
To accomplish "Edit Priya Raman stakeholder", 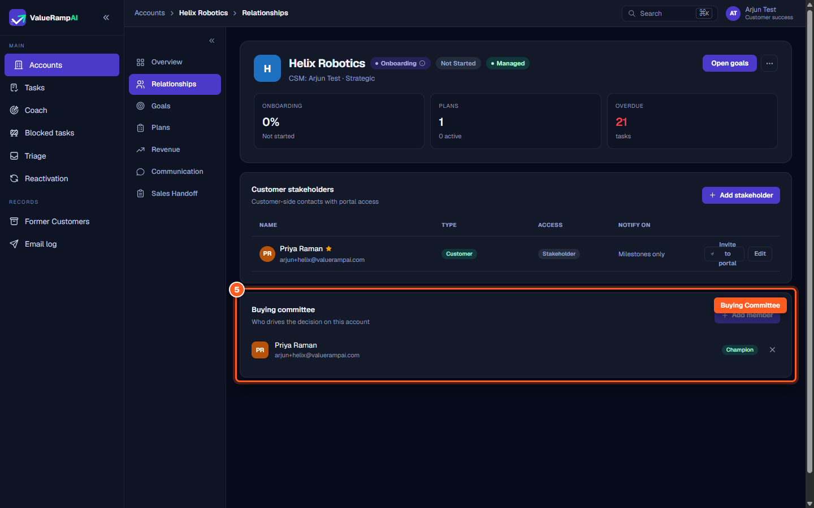I will 760,254.
